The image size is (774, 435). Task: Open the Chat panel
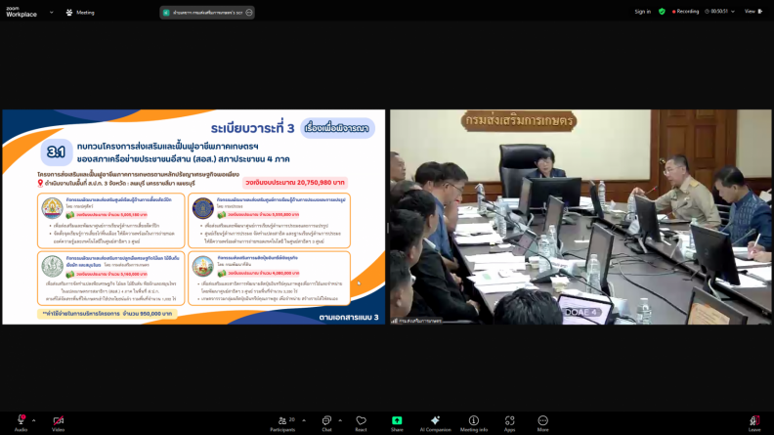(326, 422)
